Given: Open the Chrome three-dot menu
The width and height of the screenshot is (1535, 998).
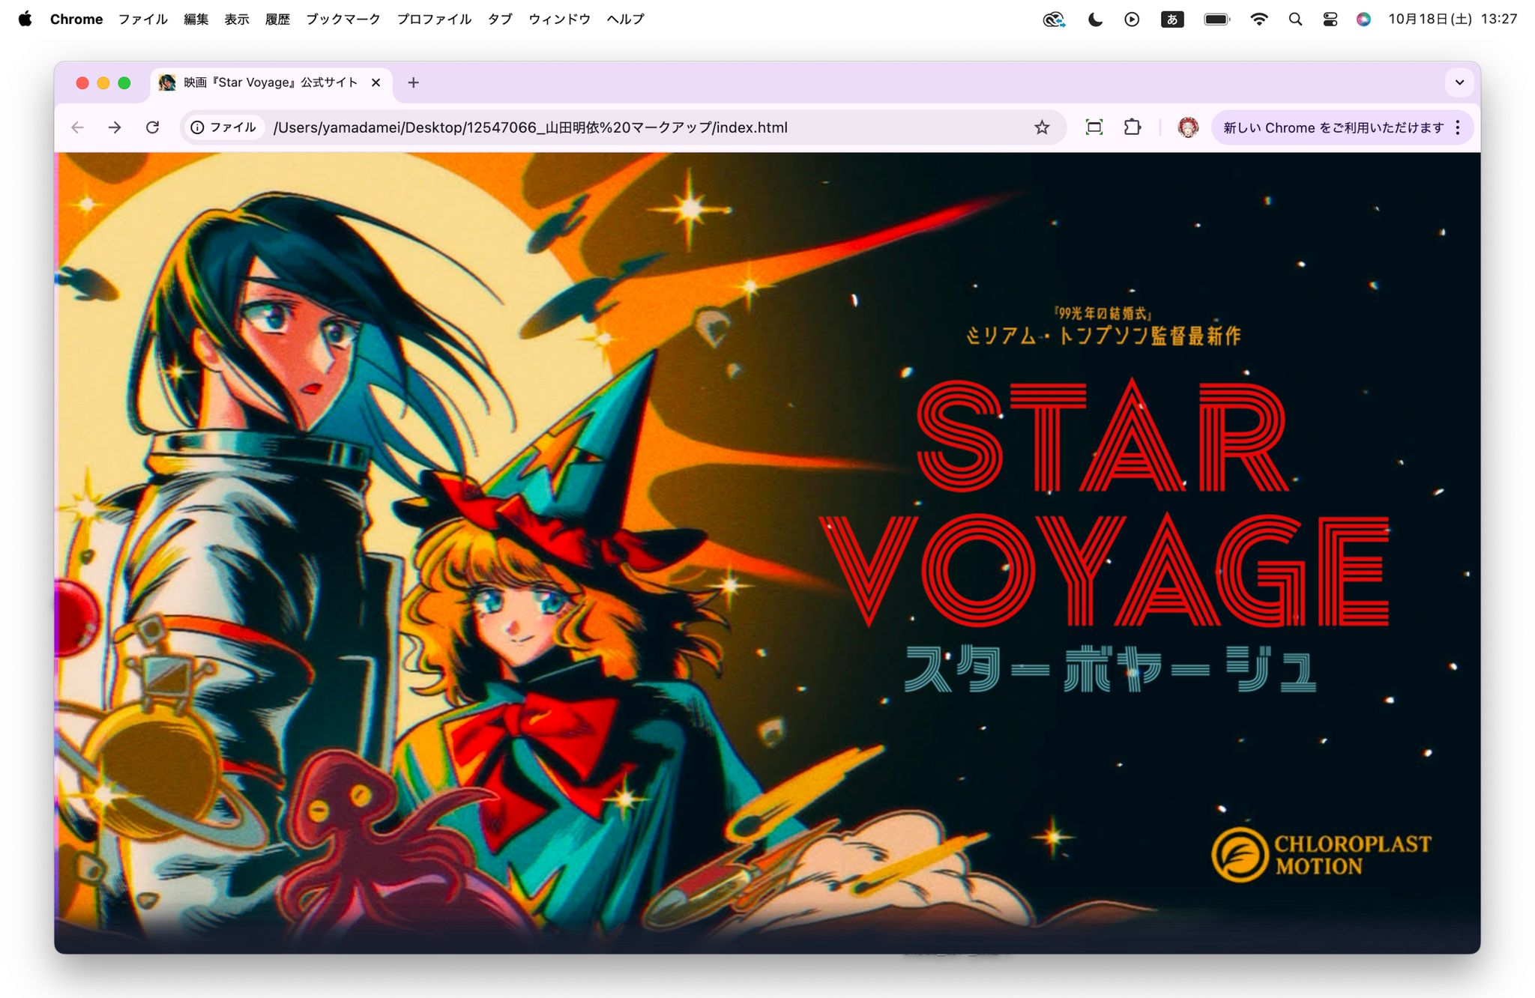Looking at the screenshot, I should 1458,127.
